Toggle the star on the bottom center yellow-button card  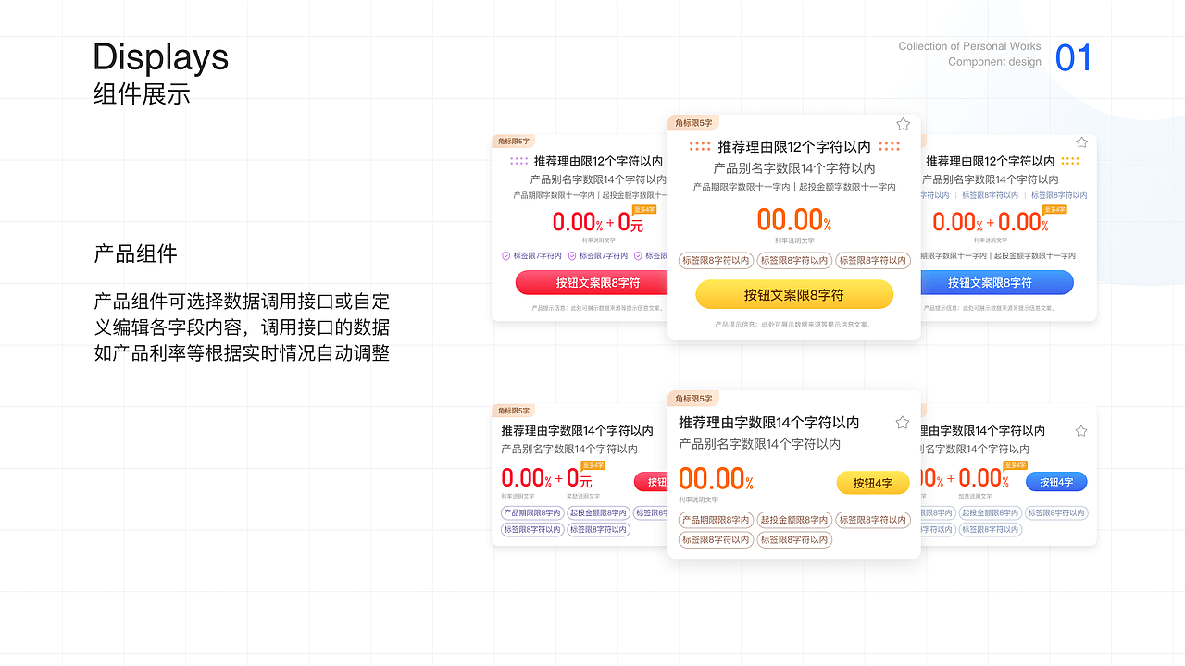pyautogui.click(x=903, y=423)
